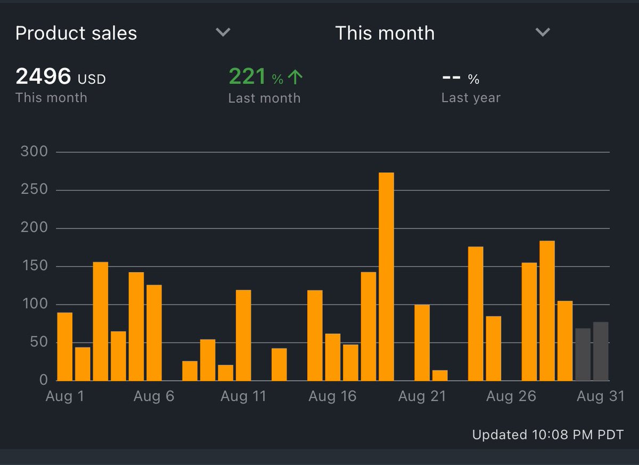This screenshot has width=639, height=465.
Task: Select the Last month comparison label
Action: click(x=265, y=97)
